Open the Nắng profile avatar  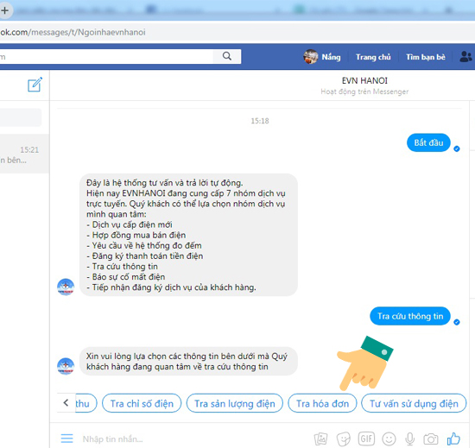pos(311,57)
